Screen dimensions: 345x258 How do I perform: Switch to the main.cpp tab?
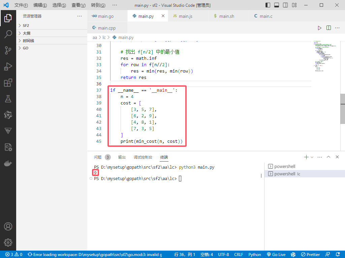107,28
